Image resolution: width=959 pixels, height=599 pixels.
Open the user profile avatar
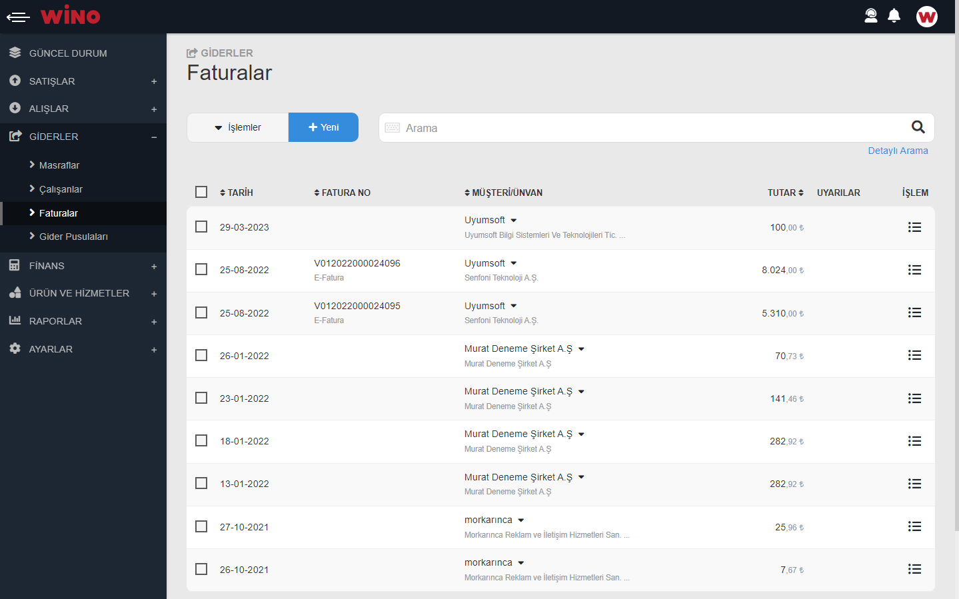pyautogui.click(x=926, y=17)
